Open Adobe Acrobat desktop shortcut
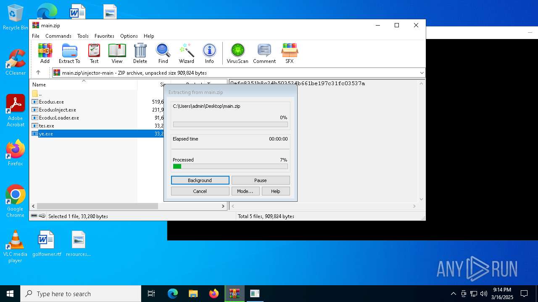The image size is (538, 302). coord(15,111)
